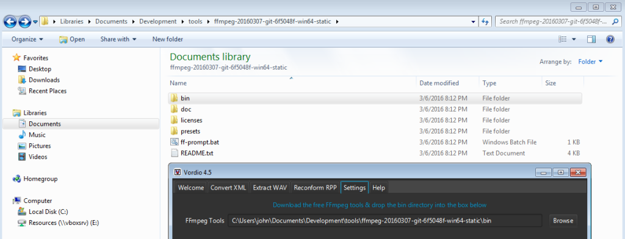
Task: Click the Vordio 4.5 title bar icon
Action: (x=178, y=173)
